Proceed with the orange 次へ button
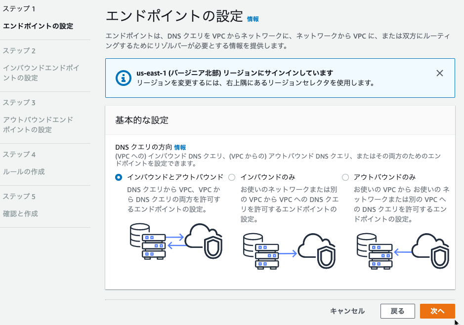 pyautogui.click(x=437, y=311)
